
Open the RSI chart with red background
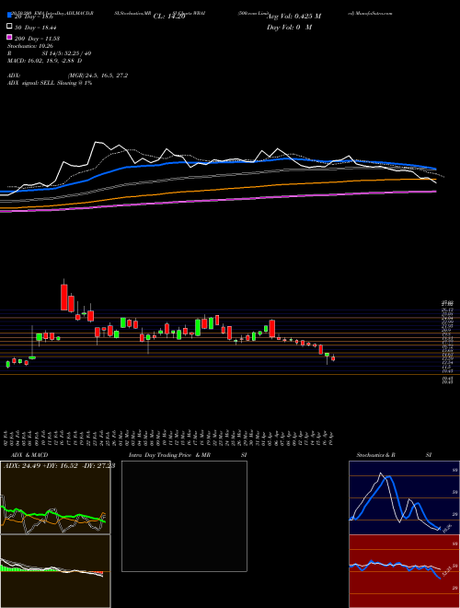tap(404, 571)
